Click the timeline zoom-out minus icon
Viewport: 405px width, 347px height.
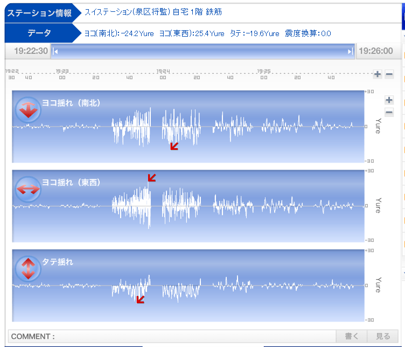pos(389,74)
